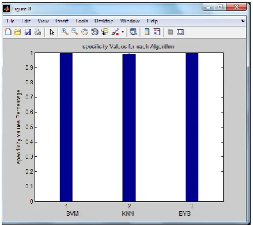Select the Pan hand tool
Viewport: 253px width, 225px height.
(x=85, y=32)
